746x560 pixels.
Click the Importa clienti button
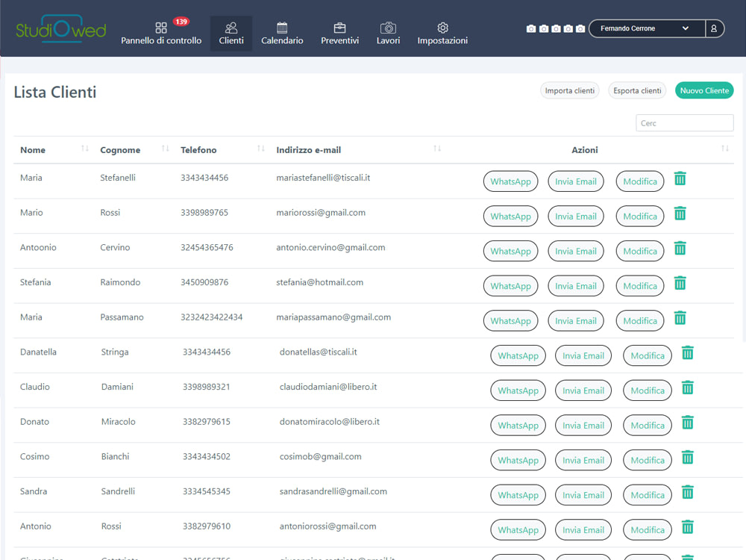[x=569, y=90]
